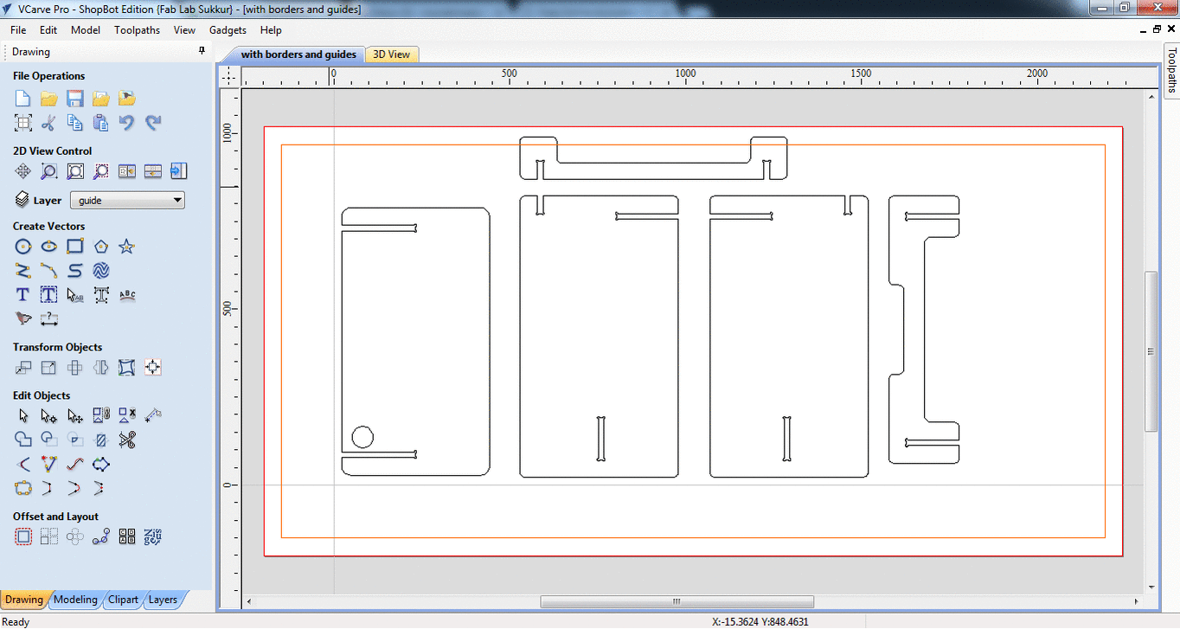The height and width of the screenshot is (629, 1180).
Task: Select the Pan view tool
Action: pyautogui.click(x=23, y=171)
